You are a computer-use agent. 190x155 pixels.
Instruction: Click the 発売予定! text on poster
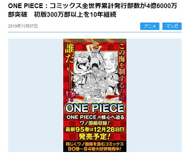click(94, 136)
